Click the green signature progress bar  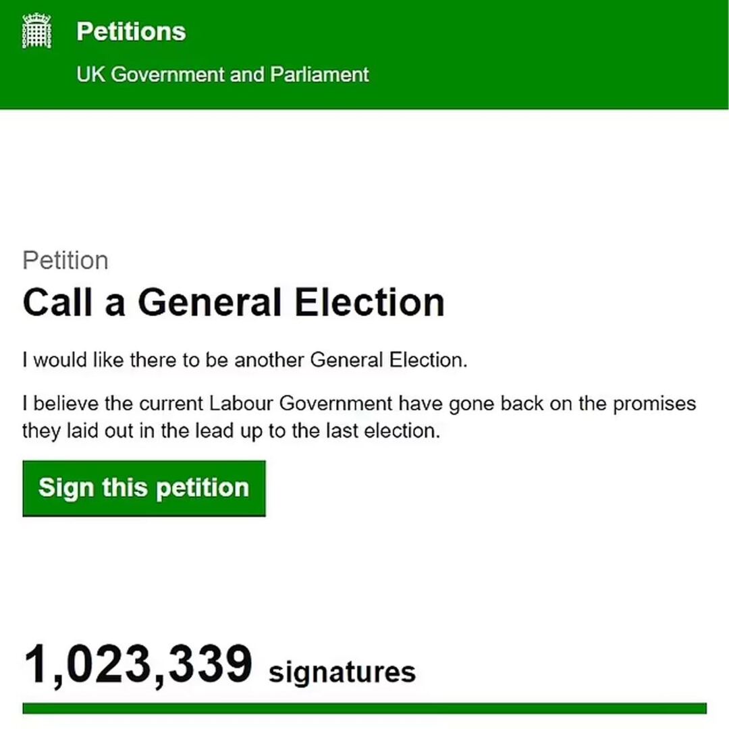pos(364,708)
